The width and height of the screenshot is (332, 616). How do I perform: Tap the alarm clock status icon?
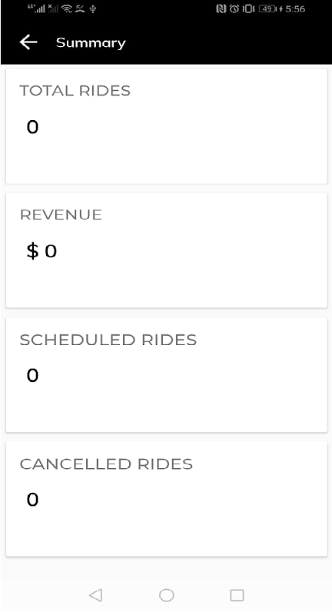point(234,8)
